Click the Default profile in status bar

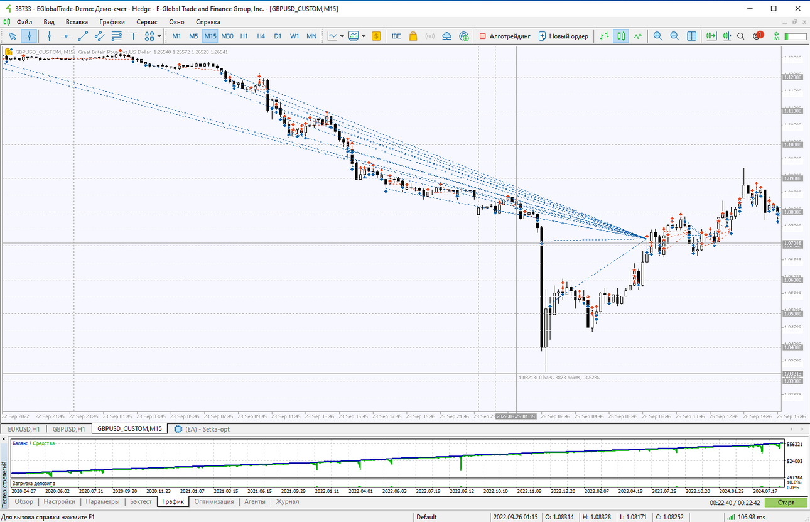(426, 517)
